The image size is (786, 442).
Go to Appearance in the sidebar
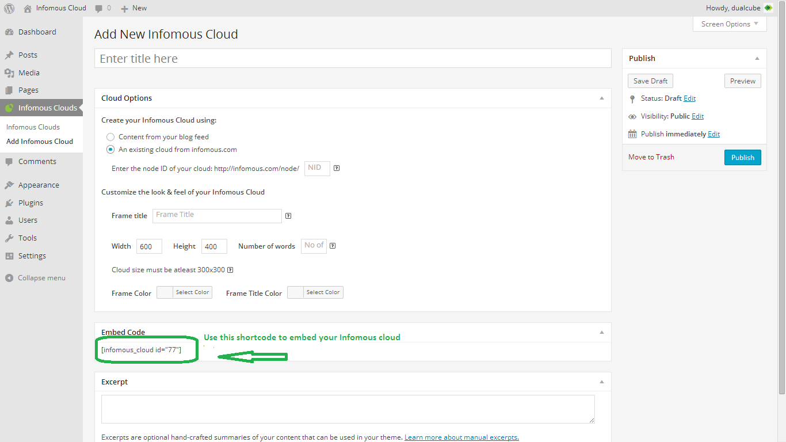(x=39, y=185)
